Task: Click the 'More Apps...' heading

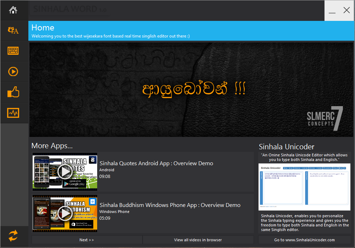Action: [52, 146]
